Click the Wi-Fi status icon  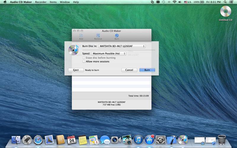tap(174, 2)
